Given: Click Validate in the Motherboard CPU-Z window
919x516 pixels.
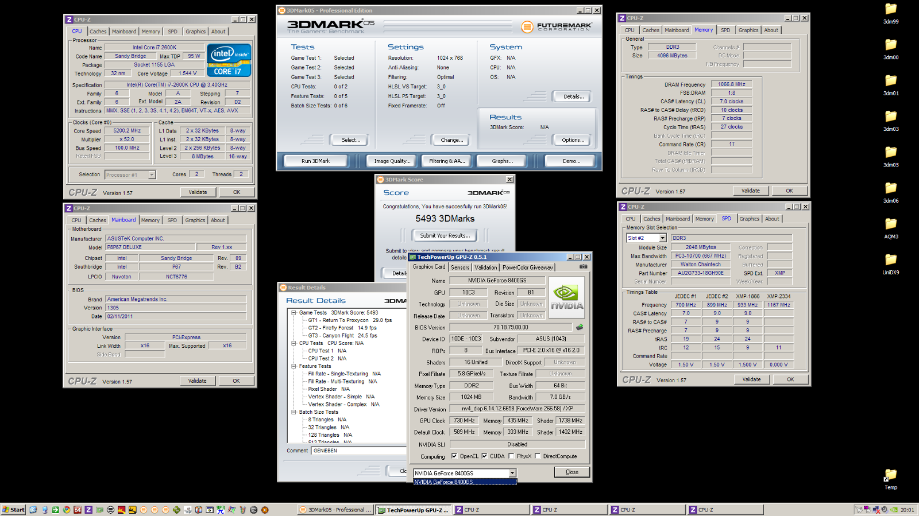Looking at the screenshot, I should click(x=197, y=381).
